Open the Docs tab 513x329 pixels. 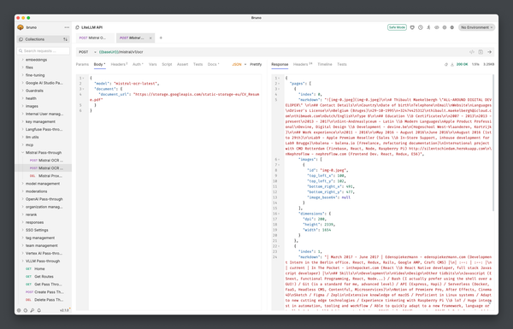tap(213, 64)
